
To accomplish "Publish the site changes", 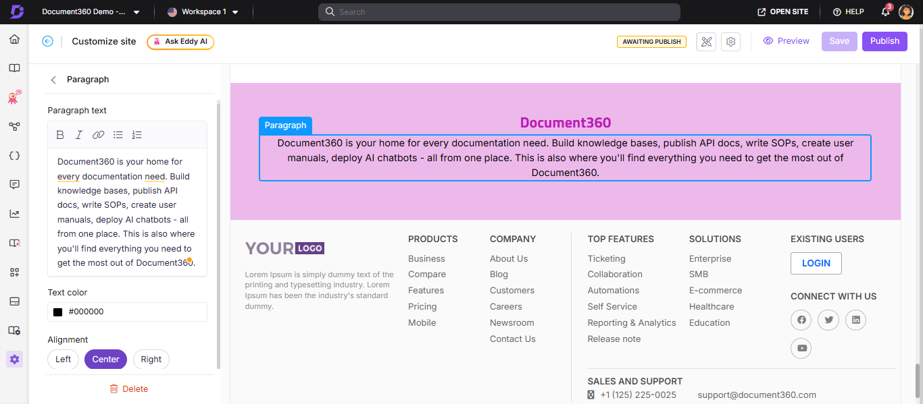I will pyautogui.click(x=884, y=41).
